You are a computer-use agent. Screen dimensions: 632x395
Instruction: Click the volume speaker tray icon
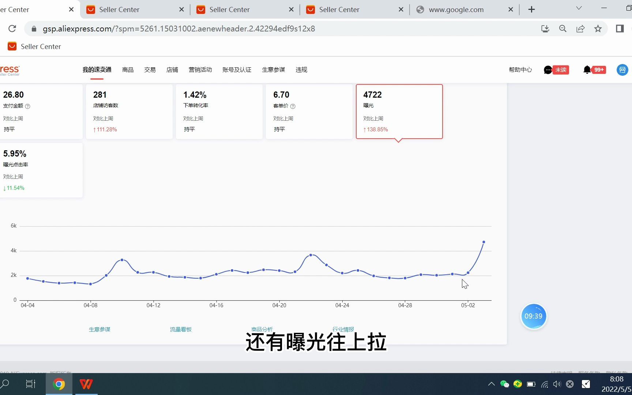(557, 384)
